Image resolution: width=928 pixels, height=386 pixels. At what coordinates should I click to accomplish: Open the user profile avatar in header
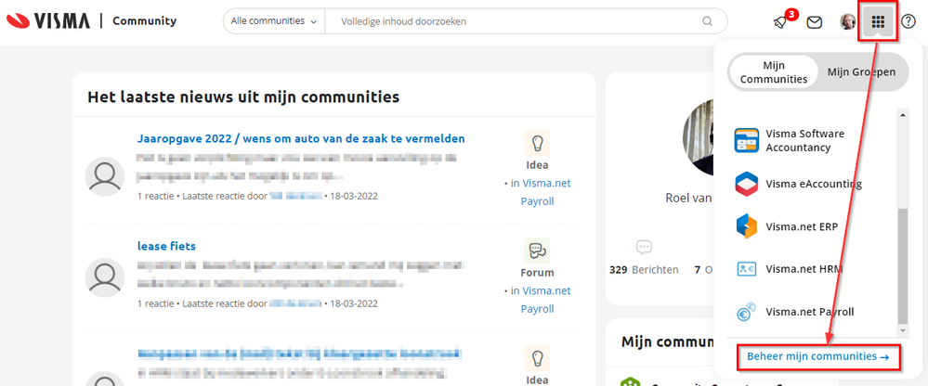pyautogui.click(x=848, y=22)
